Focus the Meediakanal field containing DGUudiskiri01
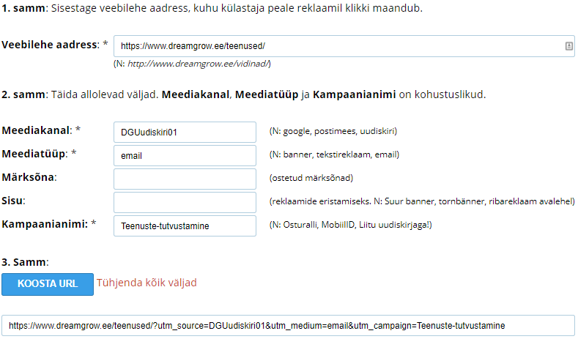 click(185, 132)
